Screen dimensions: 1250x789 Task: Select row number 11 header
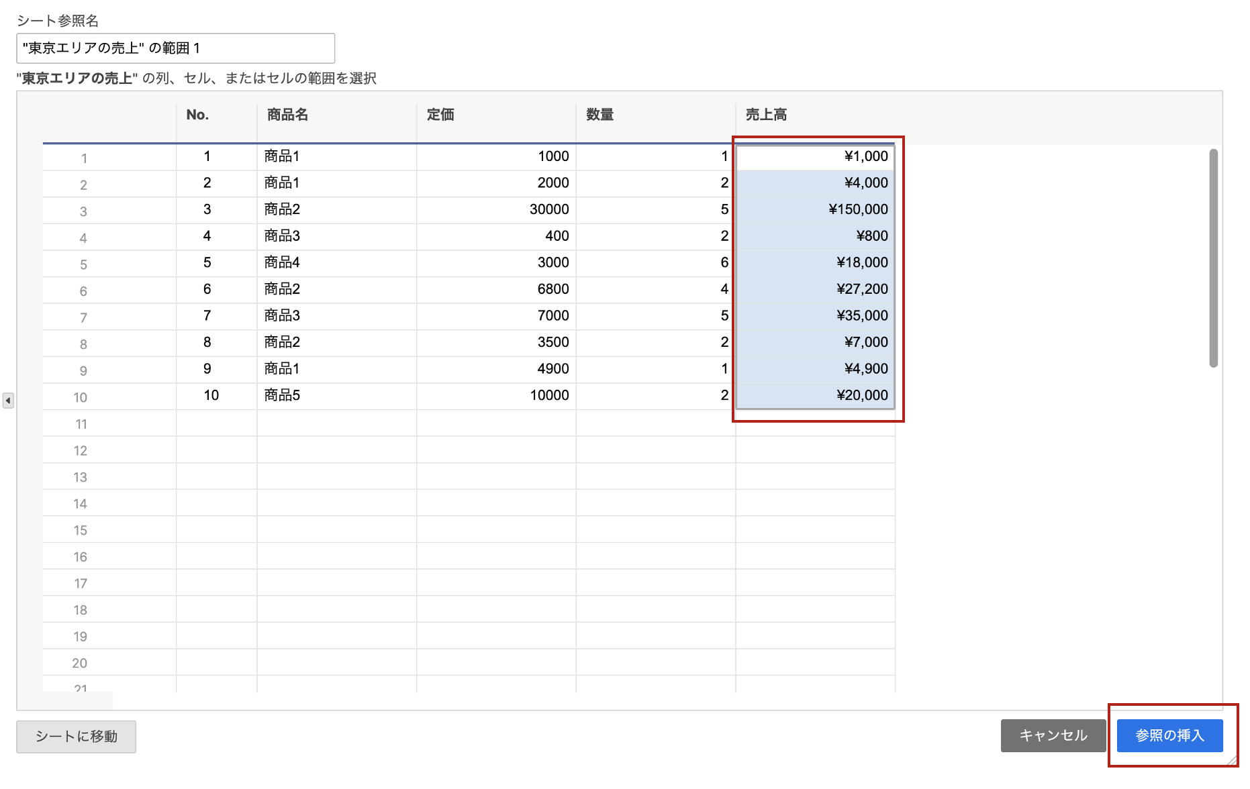tap(109, 423)
